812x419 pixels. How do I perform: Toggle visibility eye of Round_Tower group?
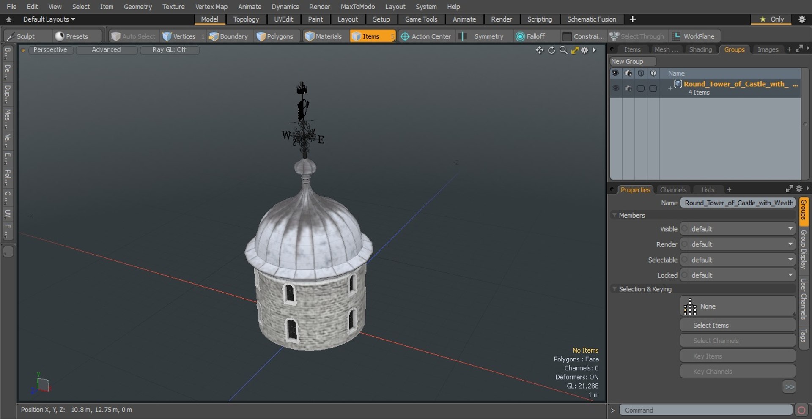pyautogui.click(x=616, y=88)
